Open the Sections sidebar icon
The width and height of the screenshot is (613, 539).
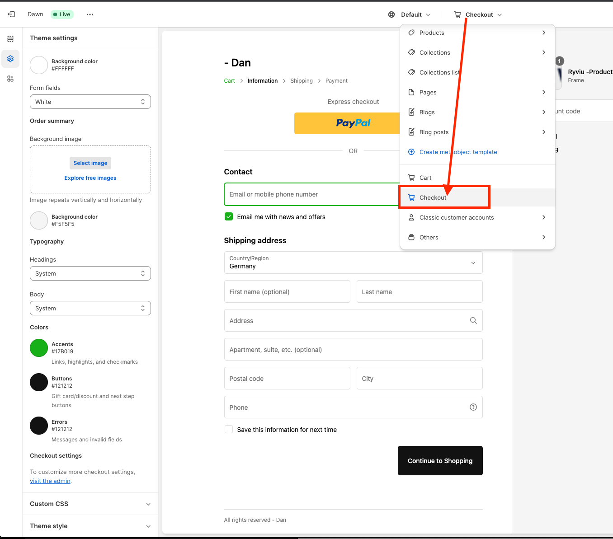tap(10, 39)
